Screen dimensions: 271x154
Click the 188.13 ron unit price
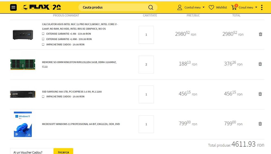pos(188,63)
